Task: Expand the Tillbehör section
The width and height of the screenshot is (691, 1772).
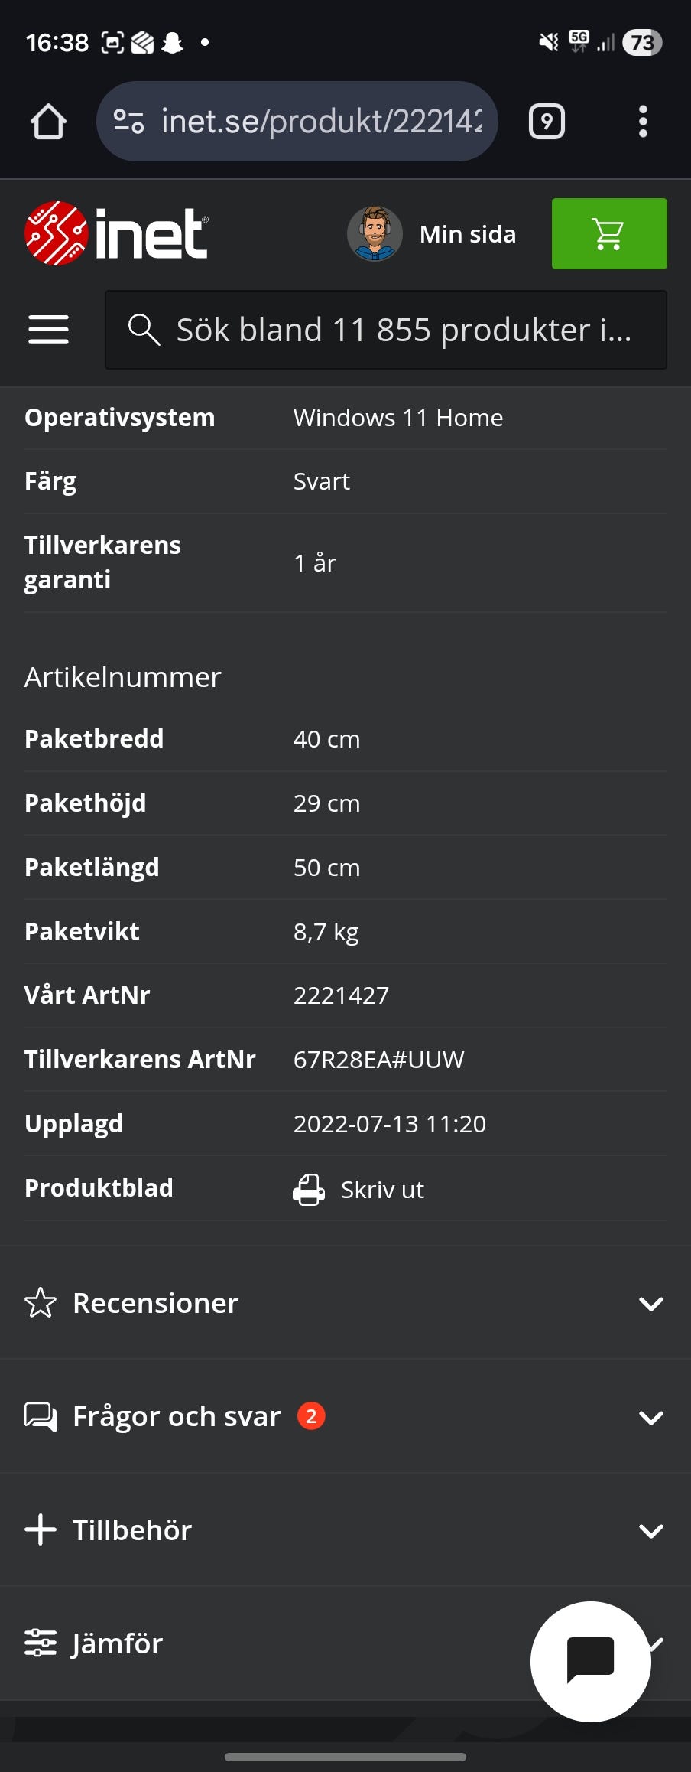Action: point(649,1529)
